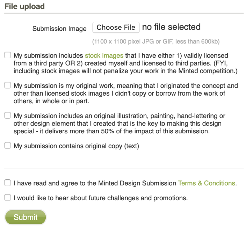The height and width of the screenshot is (231, 246).
Task: Click the "no file selected" status text
Action: [x=171, y=27]
